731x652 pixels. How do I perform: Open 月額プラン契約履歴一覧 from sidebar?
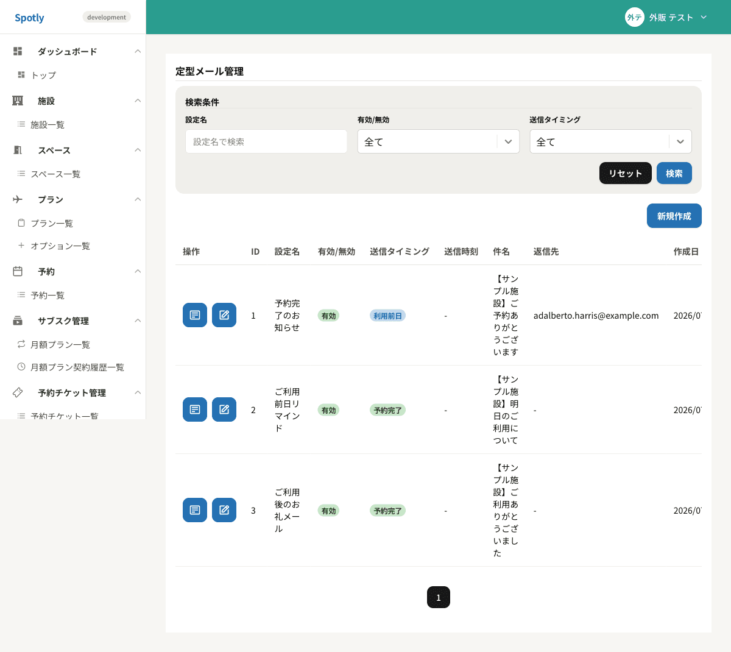(x=77, y=367)
